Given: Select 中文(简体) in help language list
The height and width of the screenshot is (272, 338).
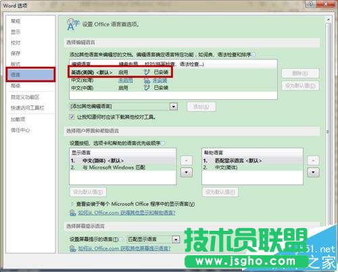Looking at the screenshot, I should pos(252,167).
